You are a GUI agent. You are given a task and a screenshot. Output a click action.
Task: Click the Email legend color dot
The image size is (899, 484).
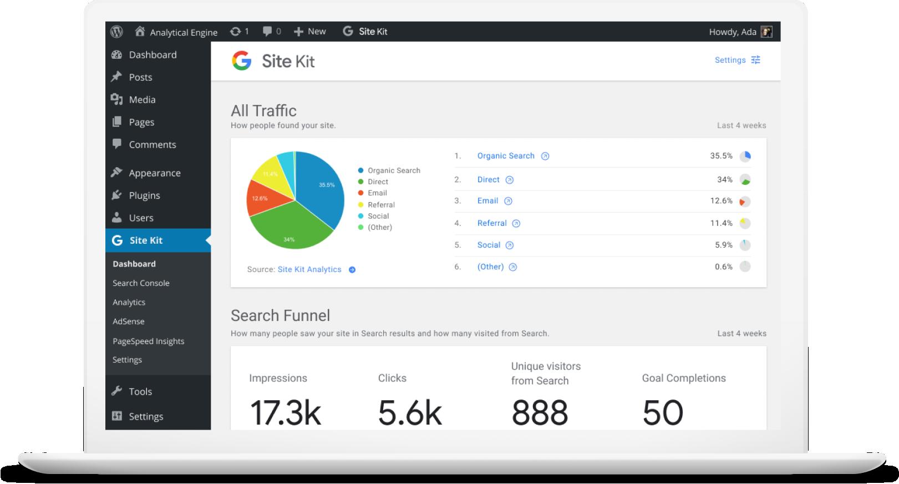point(361,193)
